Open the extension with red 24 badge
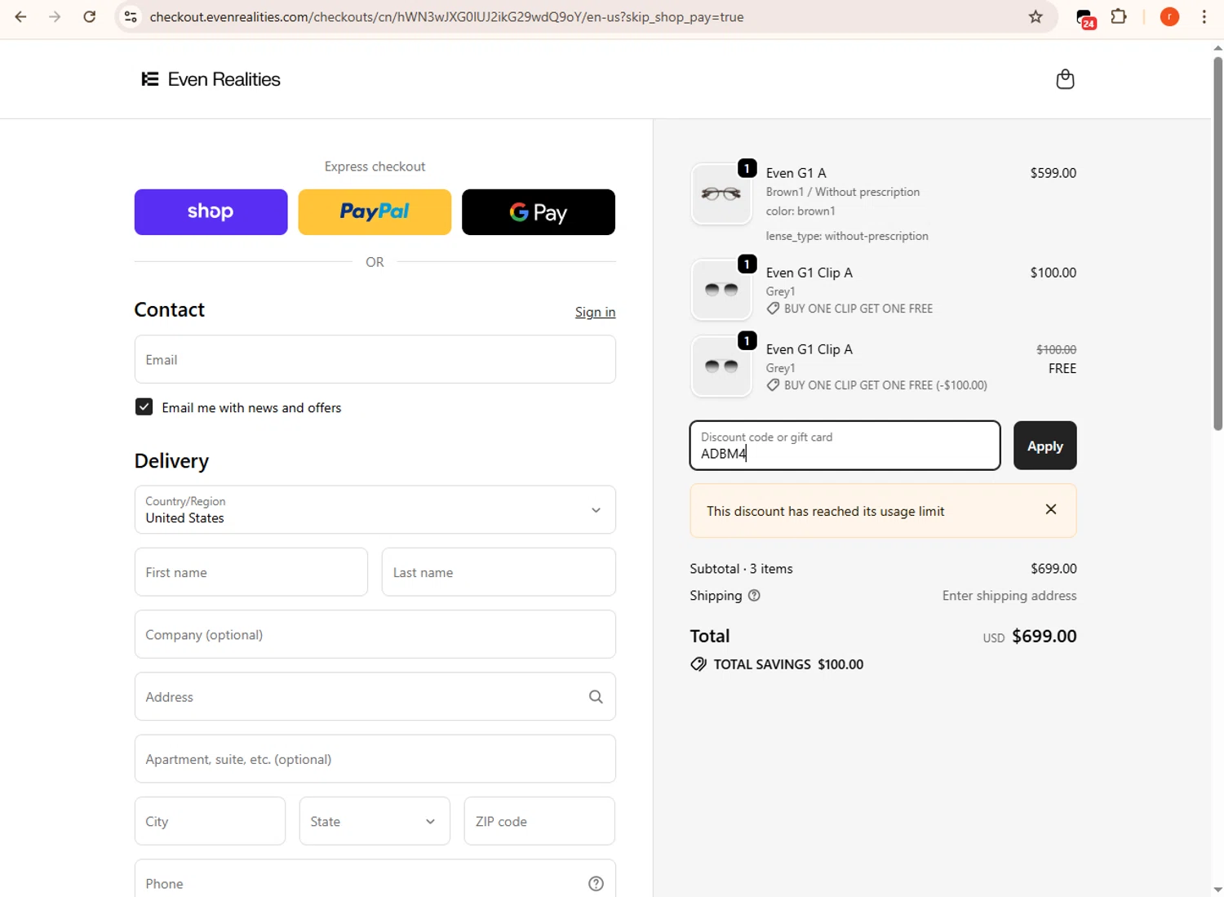This screenshot has width=1224, height=897. [1085, 18]
